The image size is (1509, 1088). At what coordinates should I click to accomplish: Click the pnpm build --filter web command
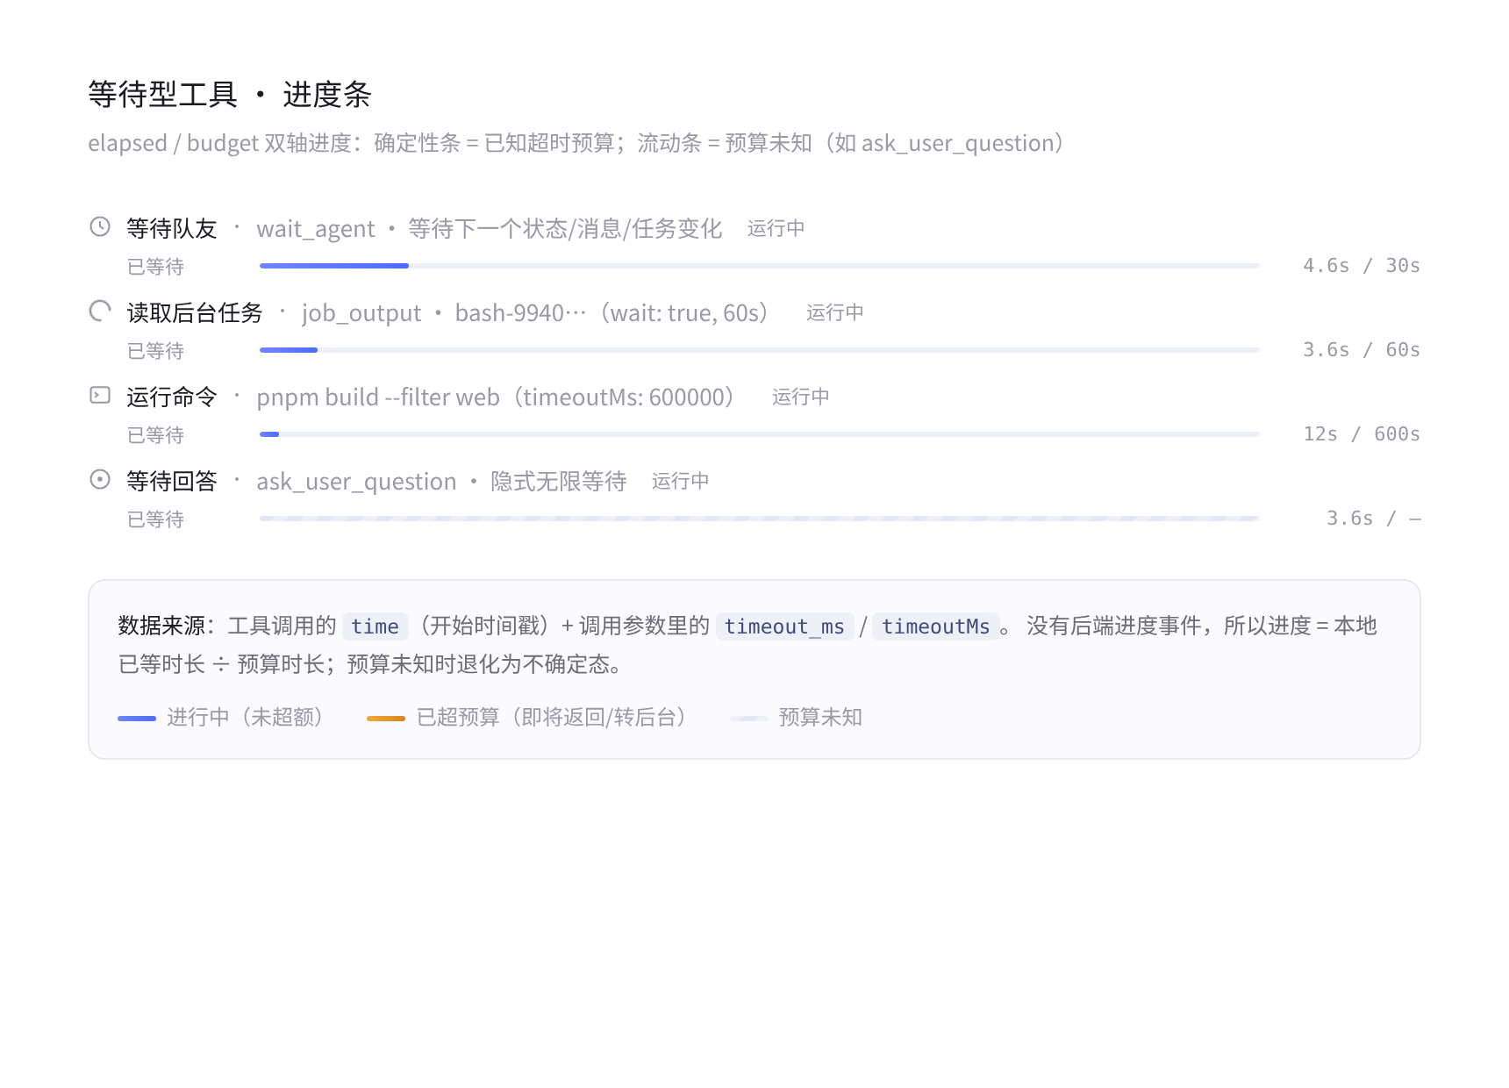point(378,397)
